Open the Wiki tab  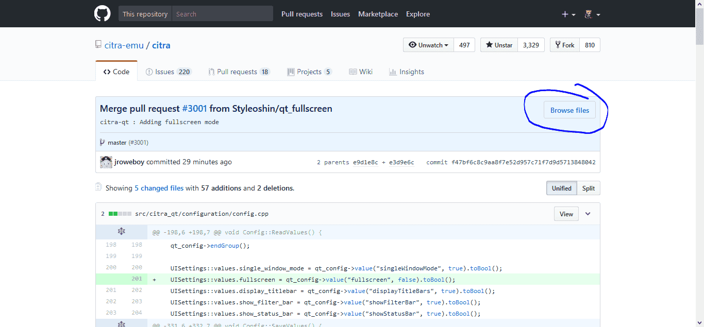click(361, 72)
